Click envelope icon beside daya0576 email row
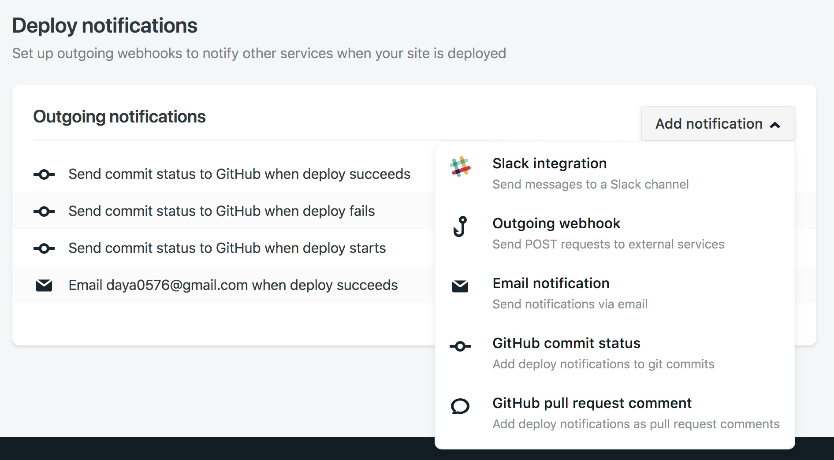The width and height of the screenshot is (834, 460). coord(44,286)
